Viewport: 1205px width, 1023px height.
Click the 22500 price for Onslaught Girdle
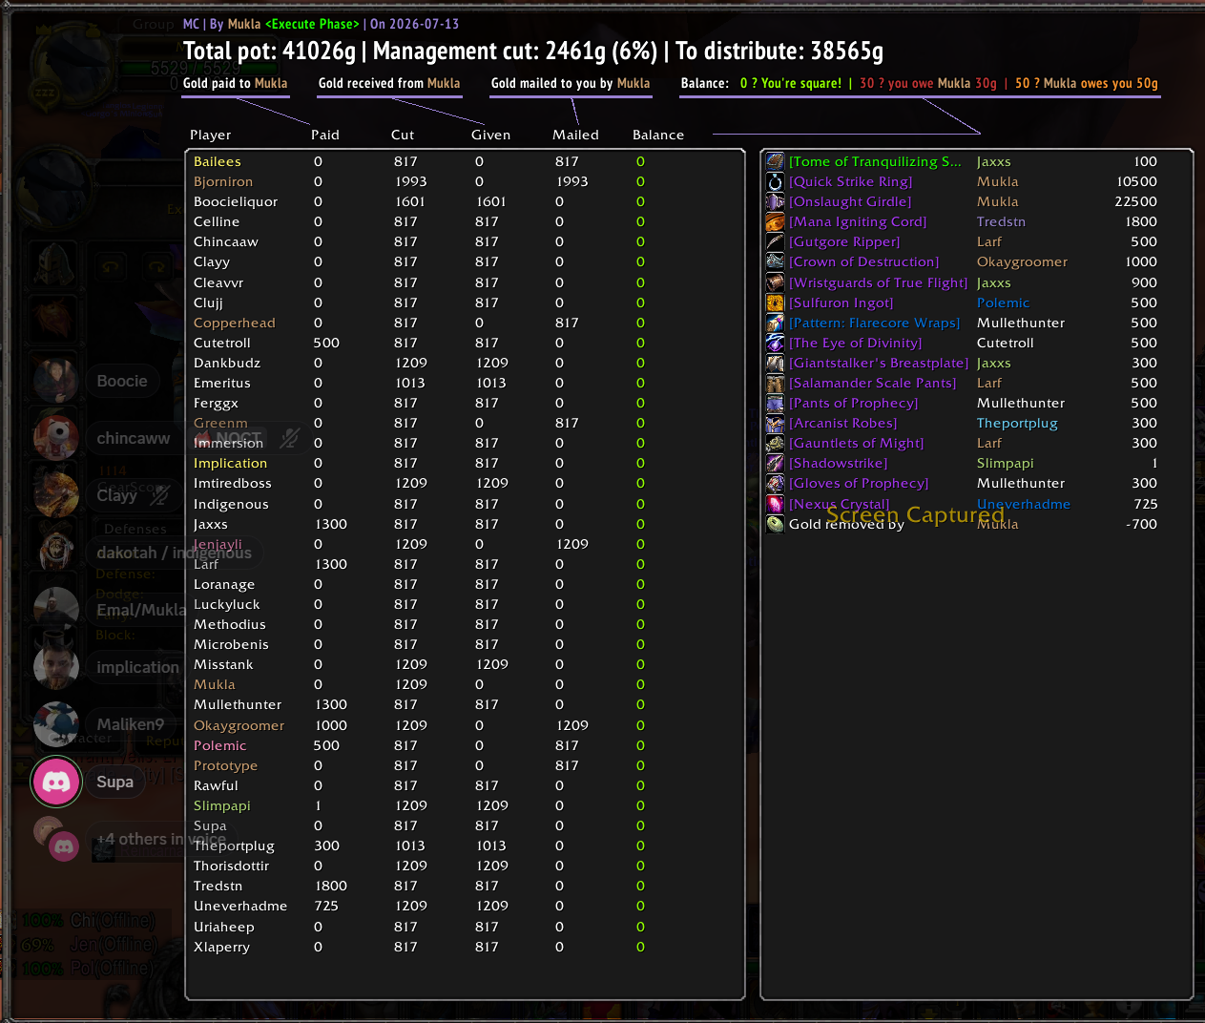click(x=1135, y=201)
